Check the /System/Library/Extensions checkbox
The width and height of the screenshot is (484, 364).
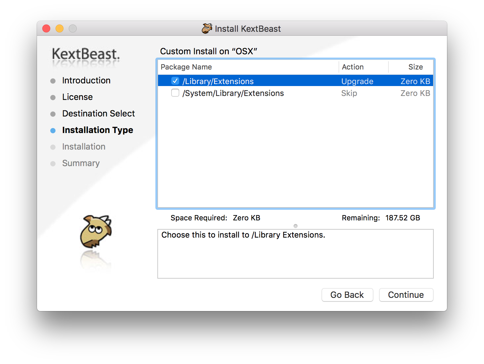[175, 93]
